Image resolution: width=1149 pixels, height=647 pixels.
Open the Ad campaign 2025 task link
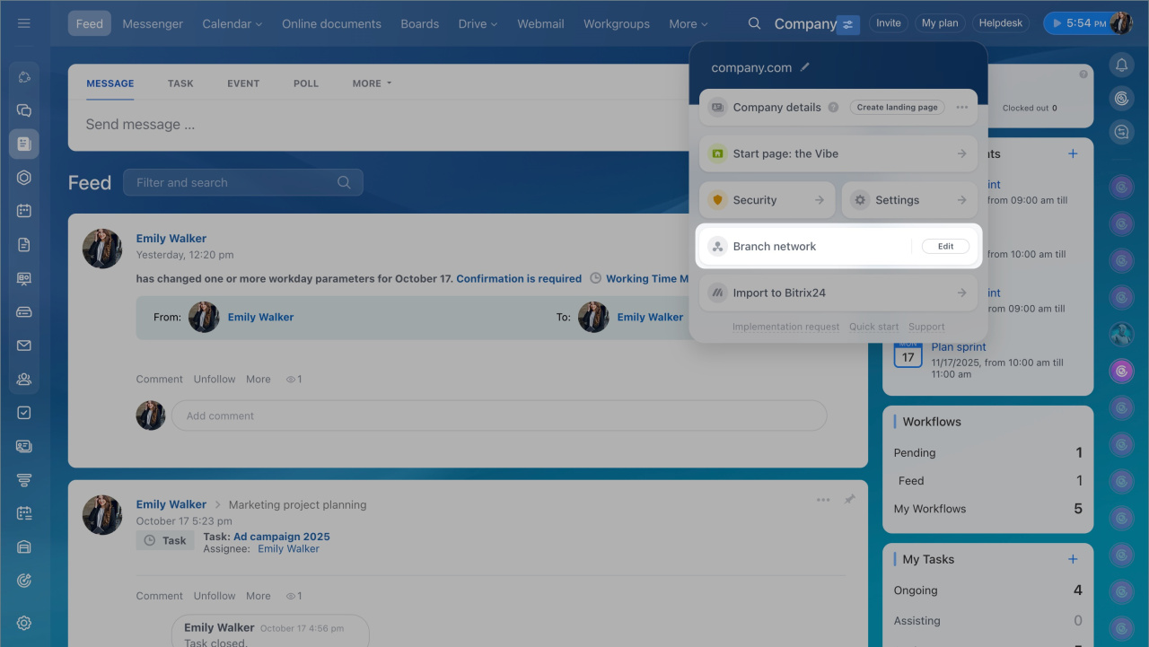(x=281, y=537)
